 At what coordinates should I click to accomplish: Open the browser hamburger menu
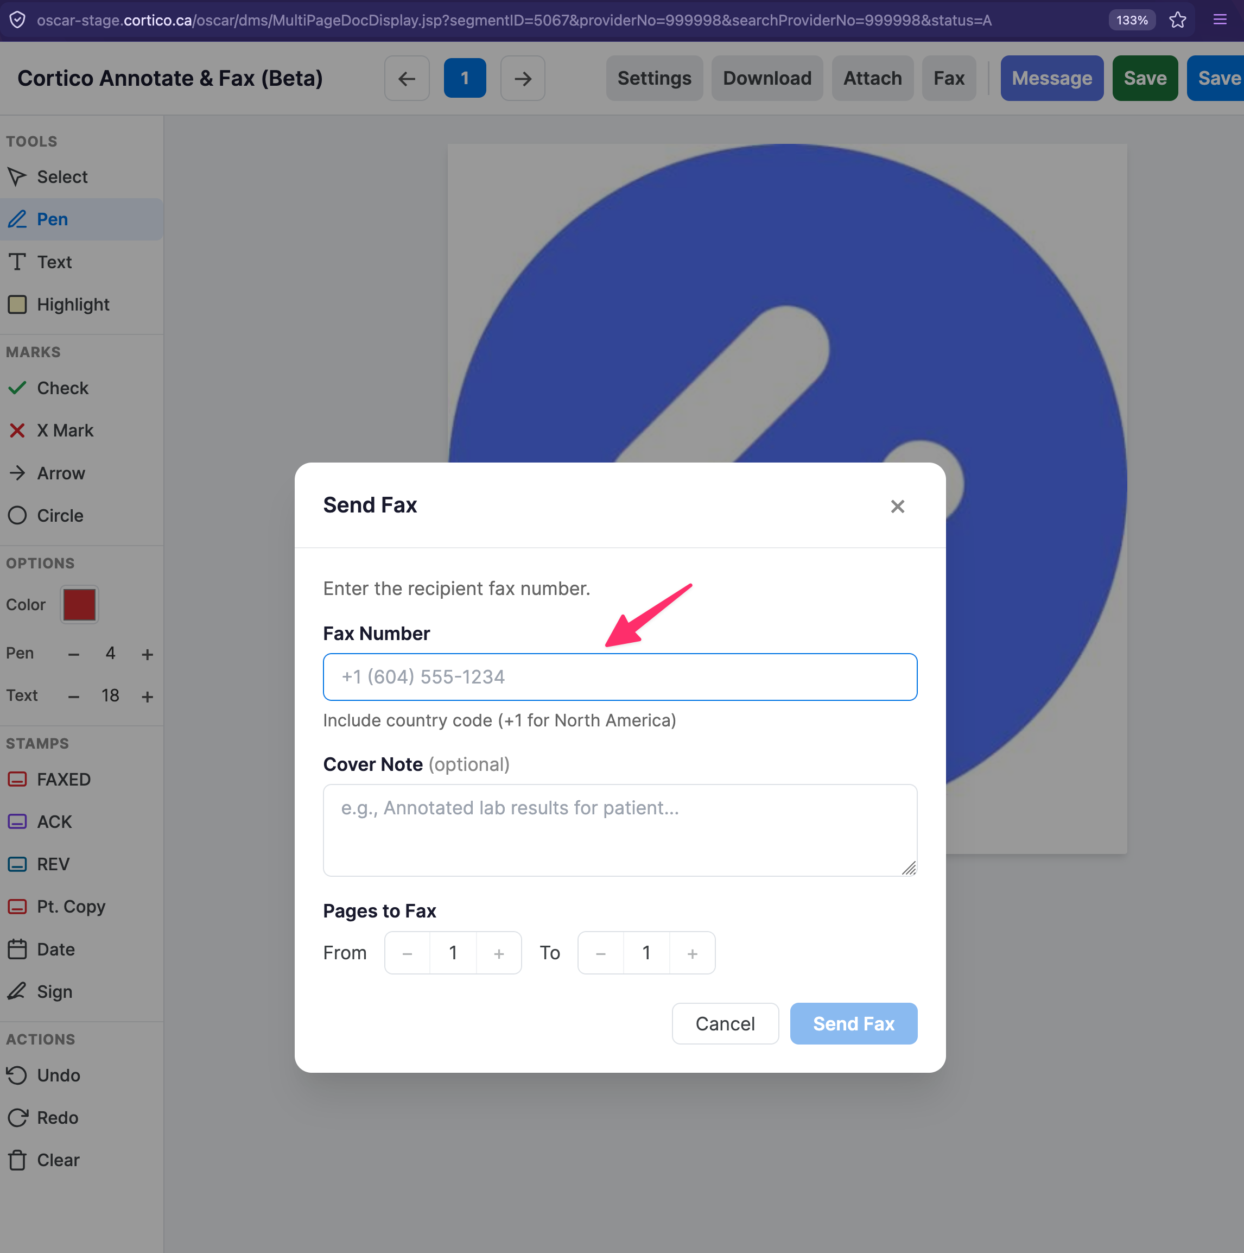tap(1220, 20)
